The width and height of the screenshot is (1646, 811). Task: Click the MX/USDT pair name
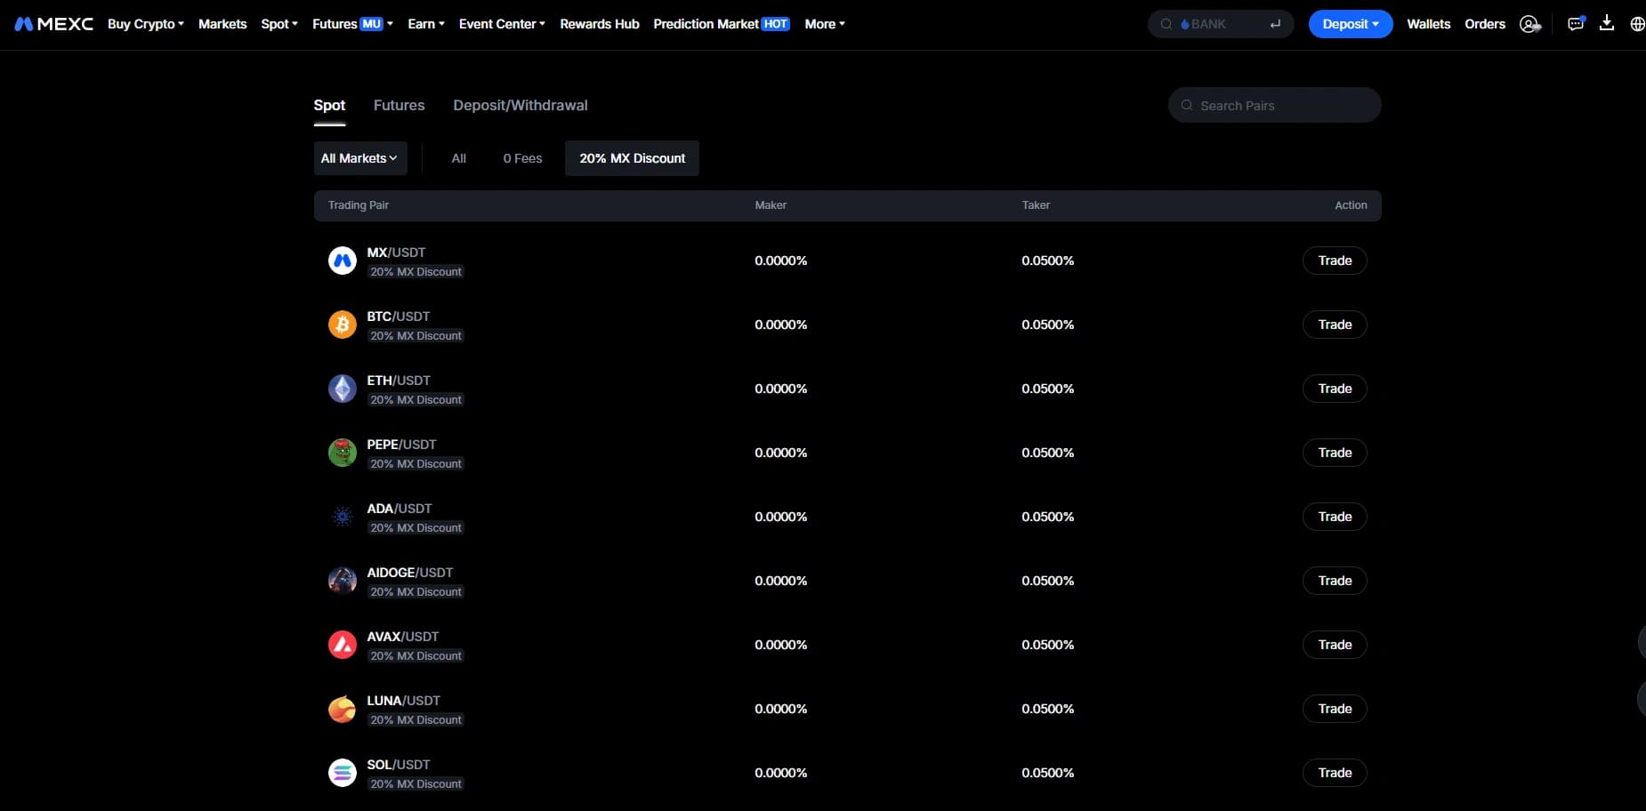(x=396, y=253)
